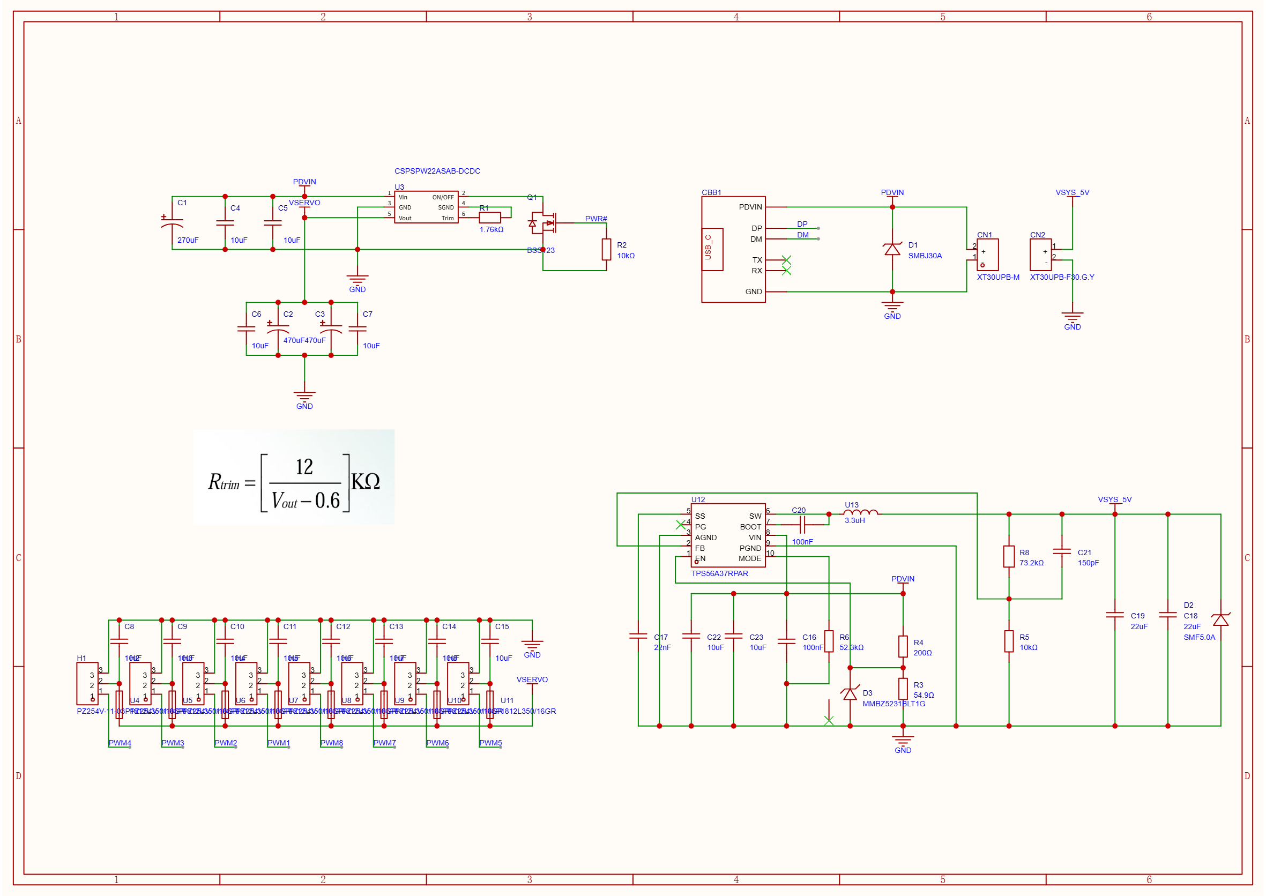The image size is (1266, 896).
Task: Pick the D1 SMBJ30A diode symbol
Action: click(x=892, y=249)
